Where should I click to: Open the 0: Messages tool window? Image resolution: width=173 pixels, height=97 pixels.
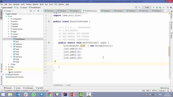28,88
